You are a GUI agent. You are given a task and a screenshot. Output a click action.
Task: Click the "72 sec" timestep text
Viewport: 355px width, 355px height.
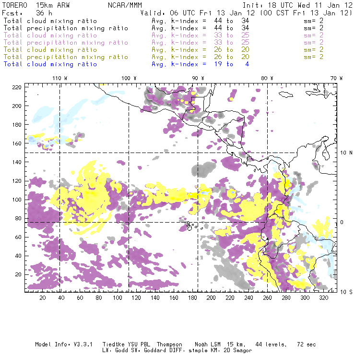[x=307, y=344]
